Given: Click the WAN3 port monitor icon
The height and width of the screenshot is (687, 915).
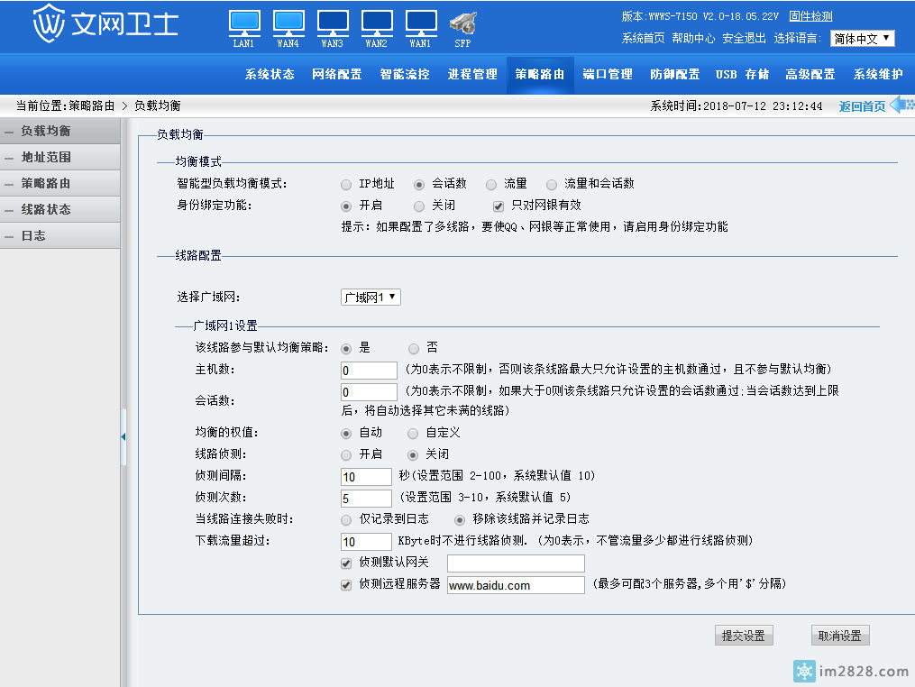Looking at the screenshot, I should tap(333, 22).
